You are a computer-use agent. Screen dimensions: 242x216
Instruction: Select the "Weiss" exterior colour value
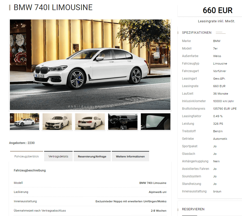[x=217, y=56]
